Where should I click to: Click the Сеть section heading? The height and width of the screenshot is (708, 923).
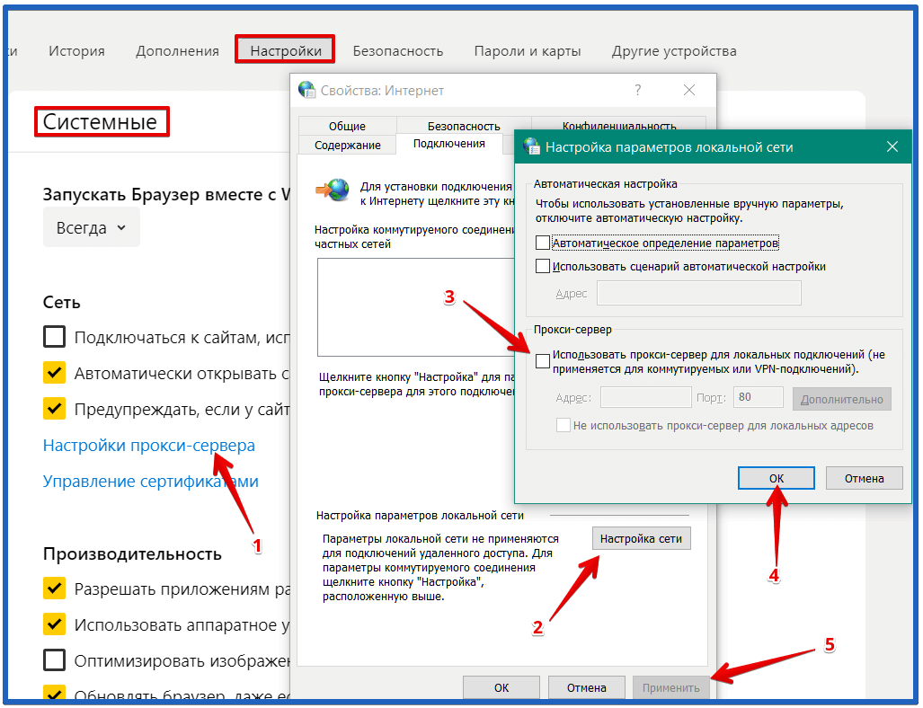[61, 302]
